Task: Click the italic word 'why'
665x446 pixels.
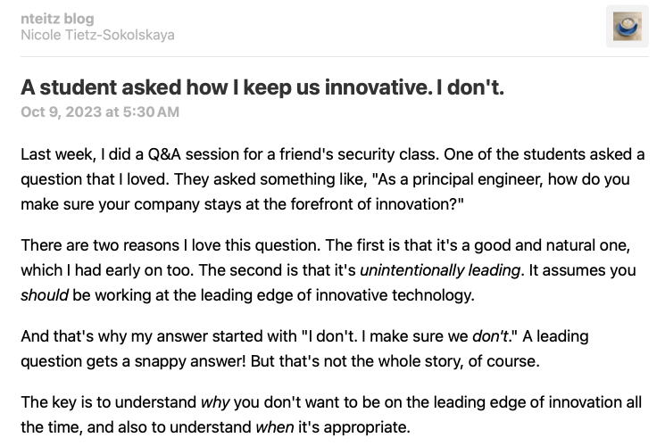Action: click(215, 402)
